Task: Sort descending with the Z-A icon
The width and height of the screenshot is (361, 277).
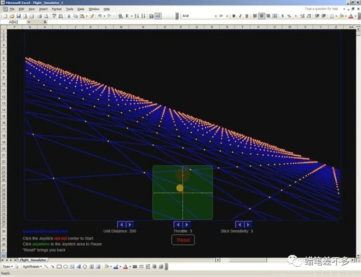Action: point(143,16)
